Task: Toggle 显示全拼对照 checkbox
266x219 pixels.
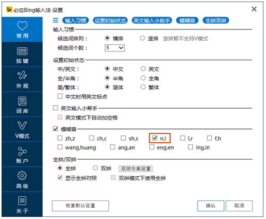Action: point(60,178)
